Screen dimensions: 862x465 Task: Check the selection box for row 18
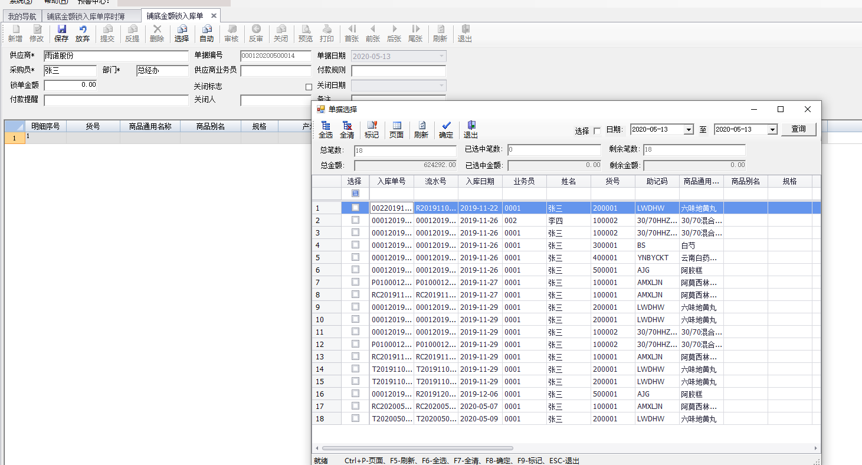coord(355,418)
